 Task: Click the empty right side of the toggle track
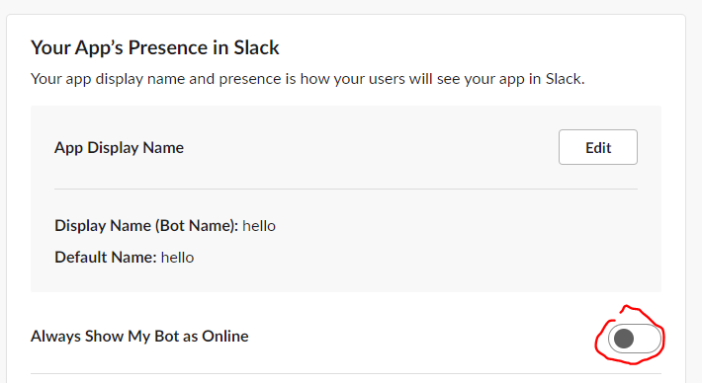(648, 339)
